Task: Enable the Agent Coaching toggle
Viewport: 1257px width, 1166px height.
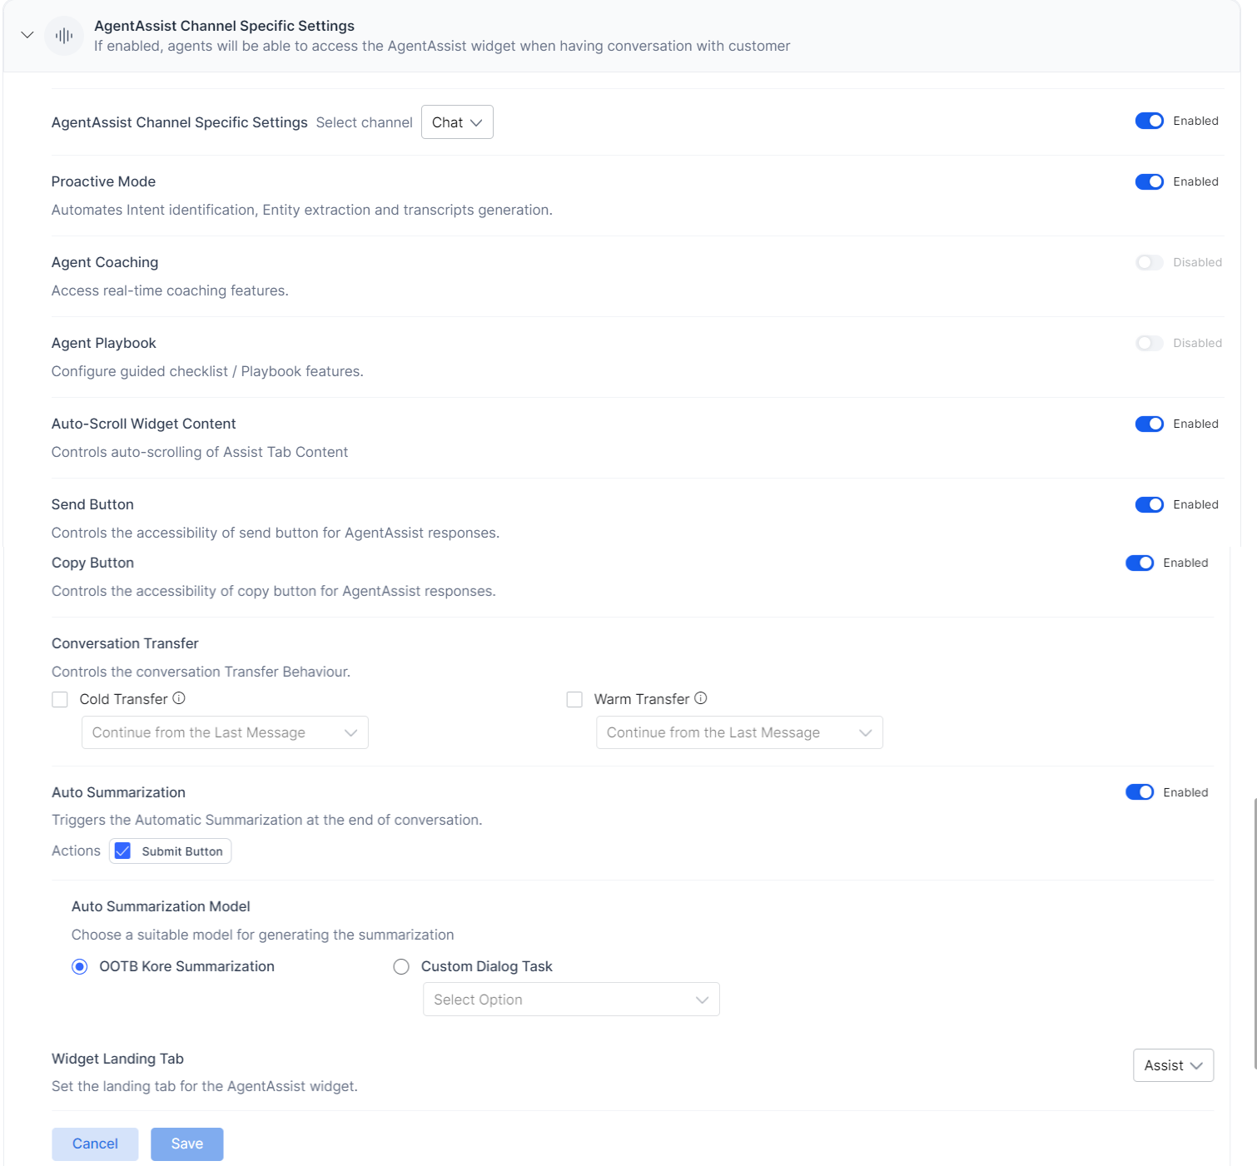Action: pos(1149,262)
